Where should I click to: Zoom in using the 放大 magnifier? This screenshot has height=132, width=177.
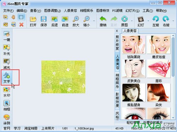[x=76, y=21]
